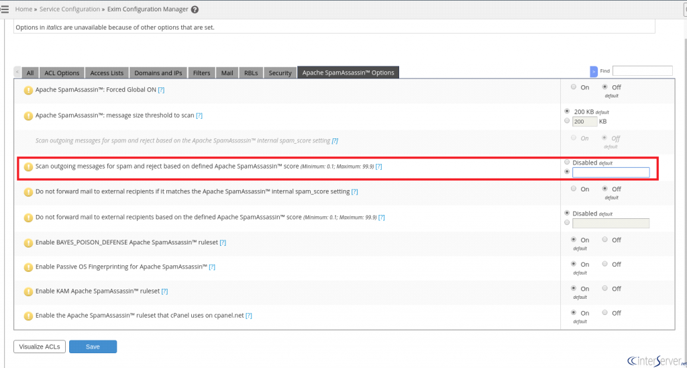Screen dimensions: 687x368
Task: Click warning icon beside message size threshold
Action: (x=28, y=116)
